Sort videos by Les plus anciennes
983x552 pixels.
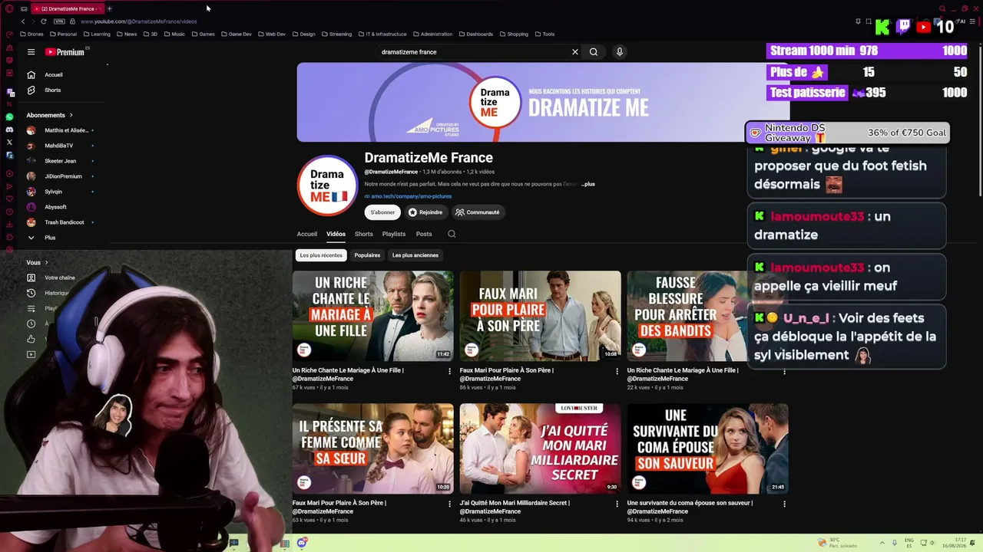click(415, 255)
